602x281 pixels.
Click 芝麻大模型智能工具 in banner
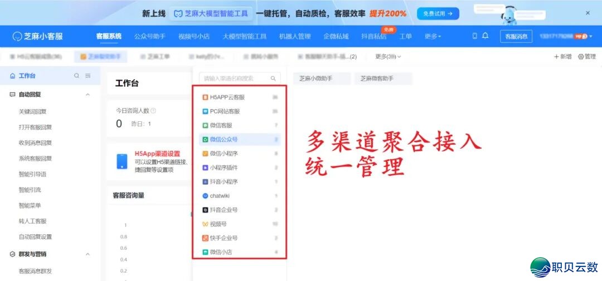[211, 14]
